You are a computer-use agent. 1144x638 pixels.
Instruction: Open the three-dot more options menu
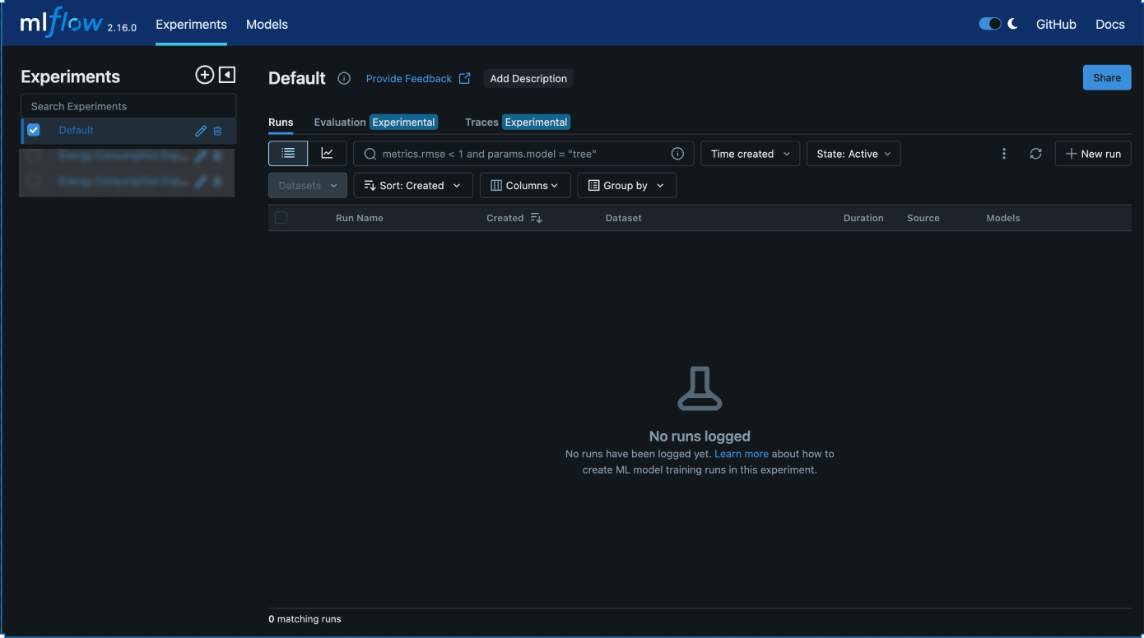1003,154
